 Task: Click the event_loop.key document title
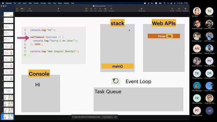pyautogui.click(x=100, y=6)
